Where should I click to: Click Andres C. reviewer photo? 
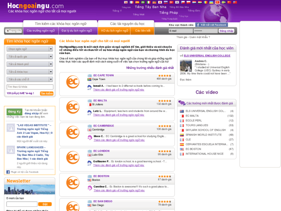pos(186,66)
